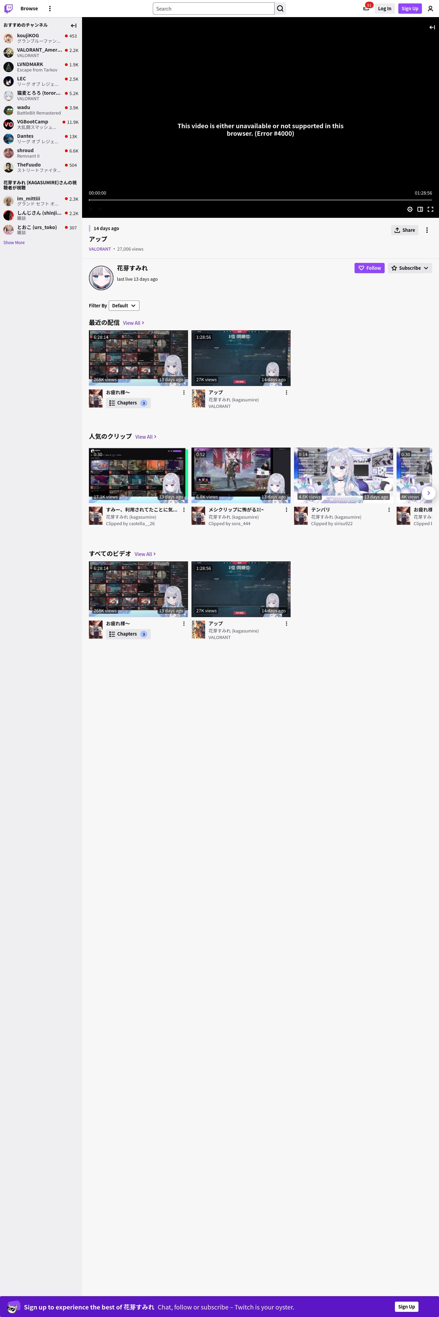Open the Filter By Default dropdown
Screen dimensions: 439x1317
[x=124, y=306]
